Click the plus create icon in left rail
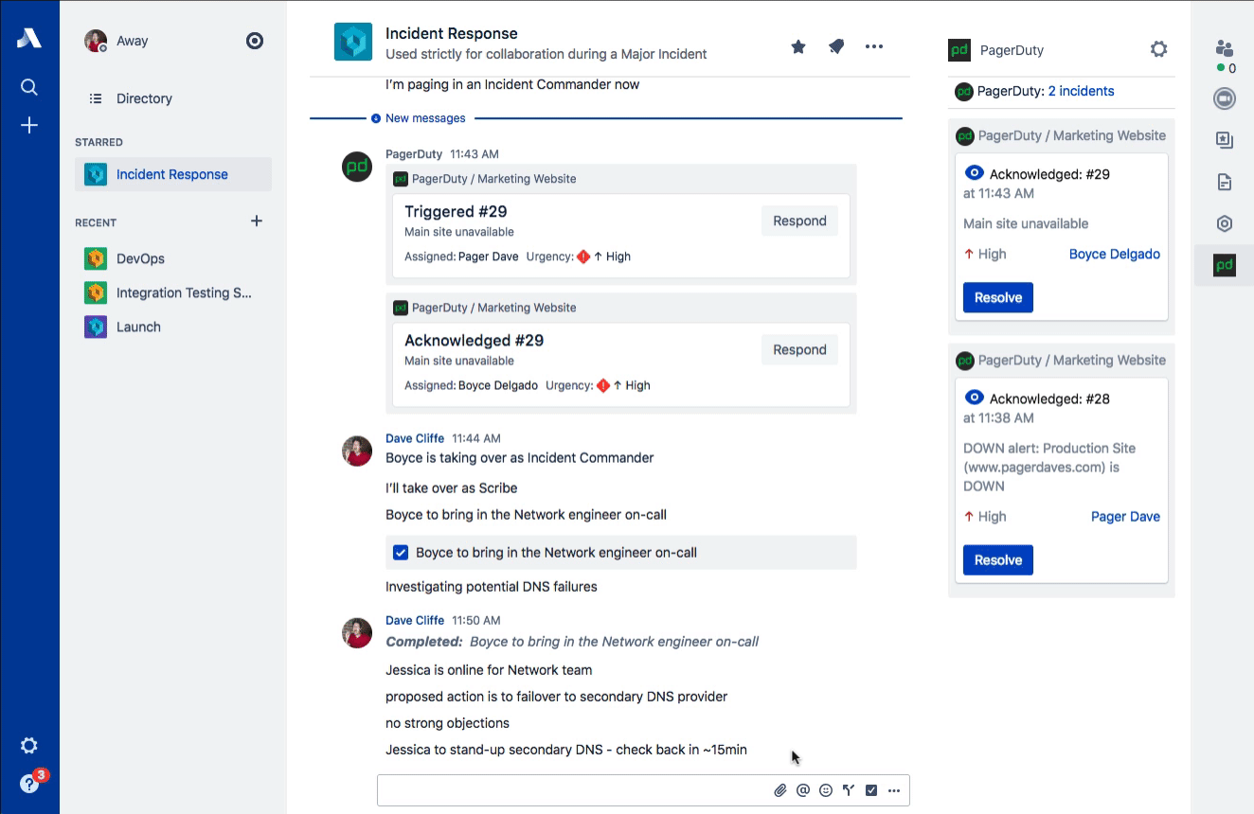The width and height of the screenshot is (1254, 814). click(29, 125)
